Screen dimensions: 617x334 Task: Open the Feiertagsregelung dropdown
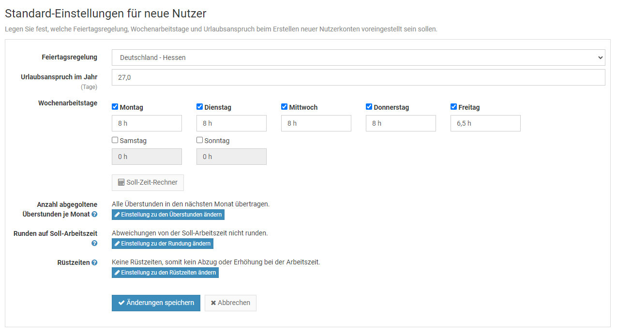click(x=358, y=58)
